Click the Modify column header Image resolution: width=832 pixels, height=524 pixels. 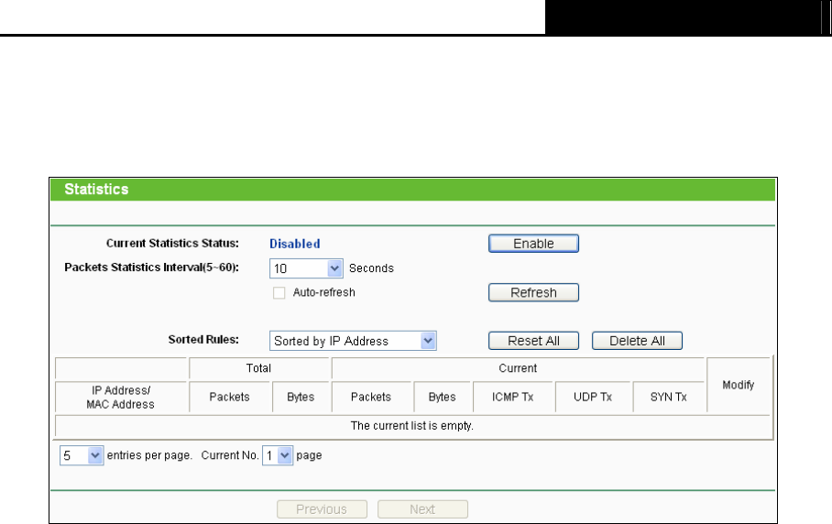739,385
